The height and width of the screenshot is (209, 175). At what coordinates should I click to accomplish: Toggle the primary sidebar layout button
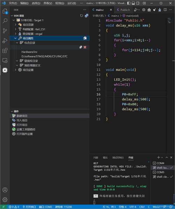[x=128, y=3]
